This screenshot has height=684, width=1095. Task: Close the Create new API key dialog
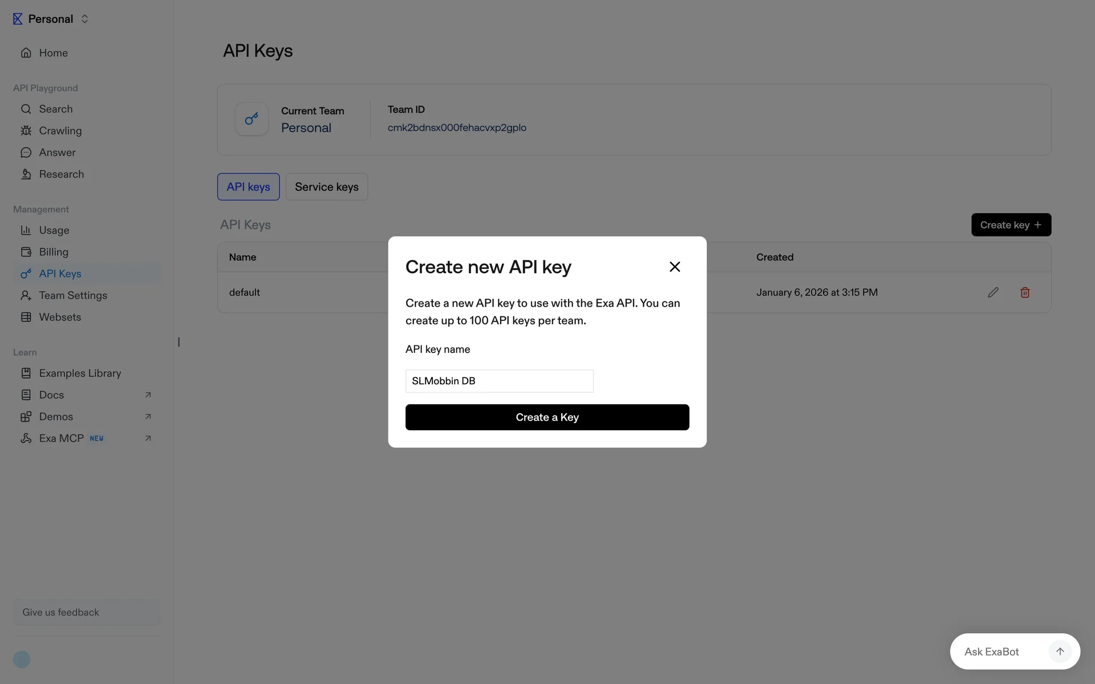675,267
